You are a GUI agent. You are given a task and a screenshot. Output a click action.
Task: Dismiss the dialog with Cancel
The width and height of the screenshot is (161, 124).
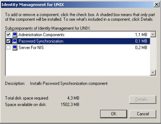click(143, 114)
